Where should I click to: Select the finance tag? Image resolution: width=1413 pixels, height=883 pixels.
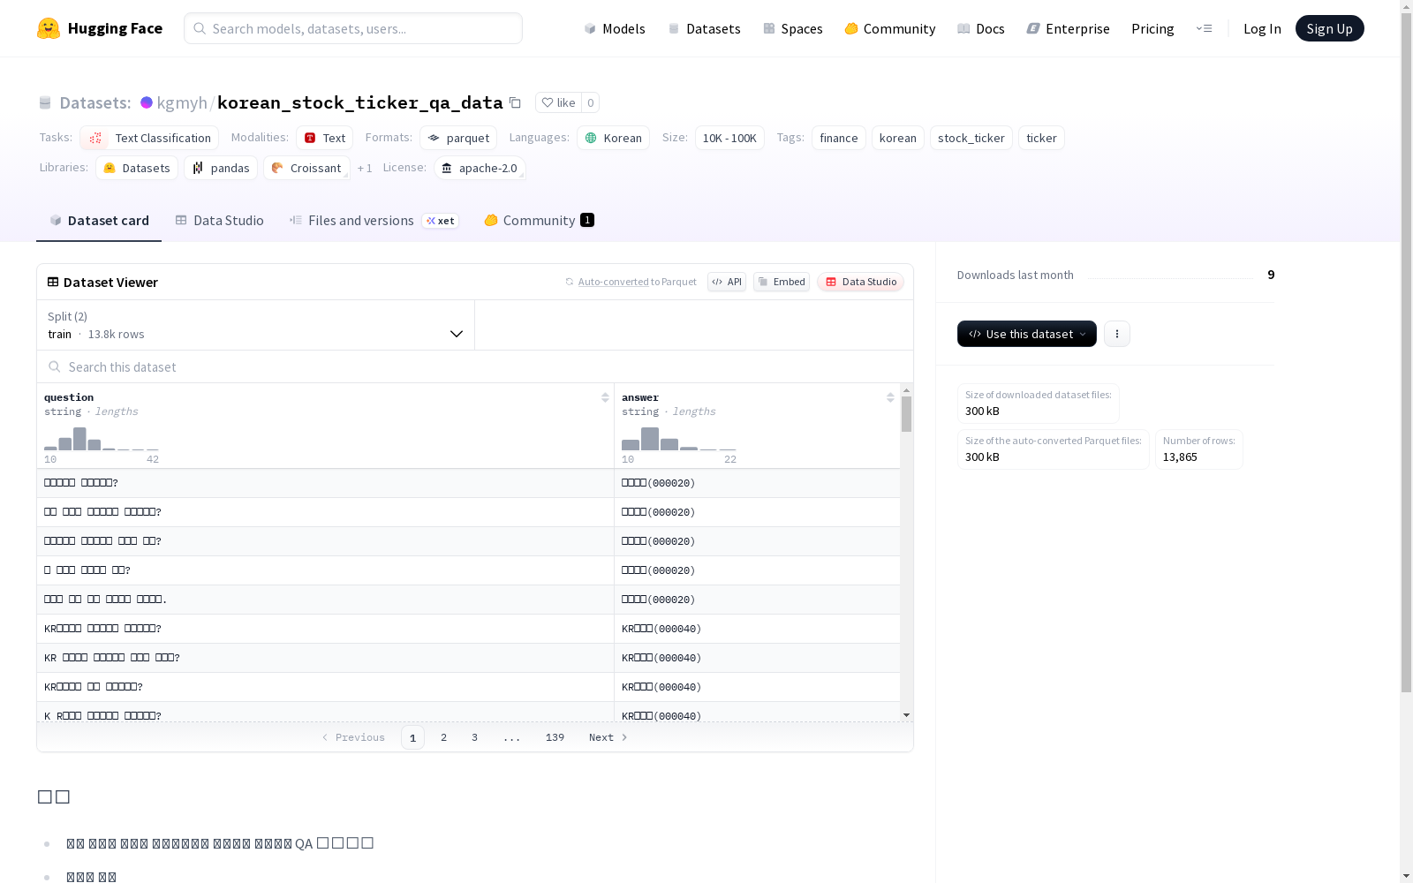(x=838, y=138)
